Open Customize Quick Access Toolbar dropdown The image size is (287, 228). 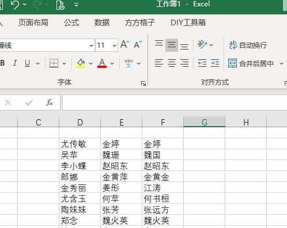pyautogui.click(x=77, y=5)
